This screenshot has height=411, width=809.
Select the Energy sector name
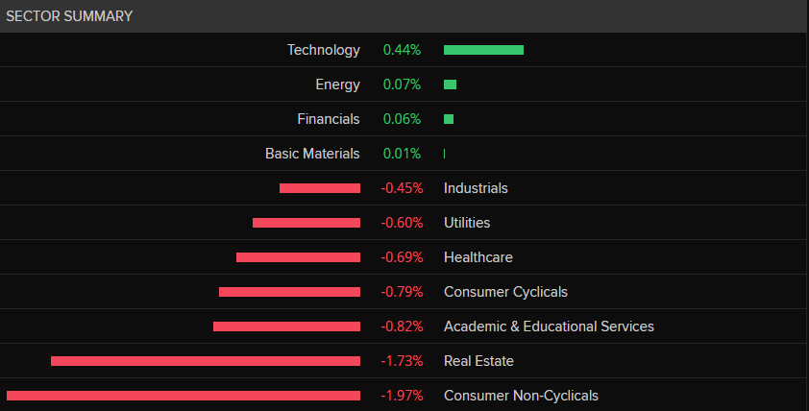click(x=337, y=85)
